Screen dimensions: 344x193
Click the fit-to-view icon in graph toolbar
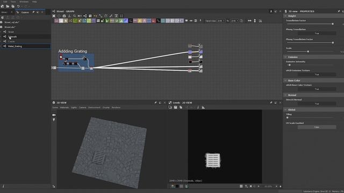(54, 16)
